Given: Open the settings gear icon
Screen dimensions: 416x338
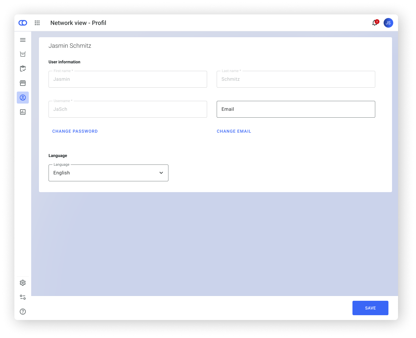Looking at the screenshot, I should click(x=23, y=282).
